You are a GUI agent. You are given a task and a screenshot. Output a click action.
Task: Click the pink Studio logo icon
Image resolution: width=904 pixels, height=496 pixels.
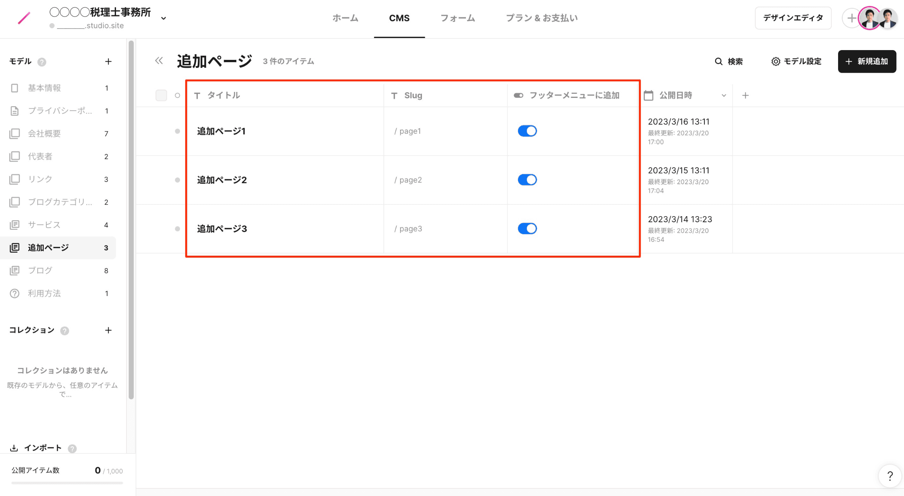point(24,18)
